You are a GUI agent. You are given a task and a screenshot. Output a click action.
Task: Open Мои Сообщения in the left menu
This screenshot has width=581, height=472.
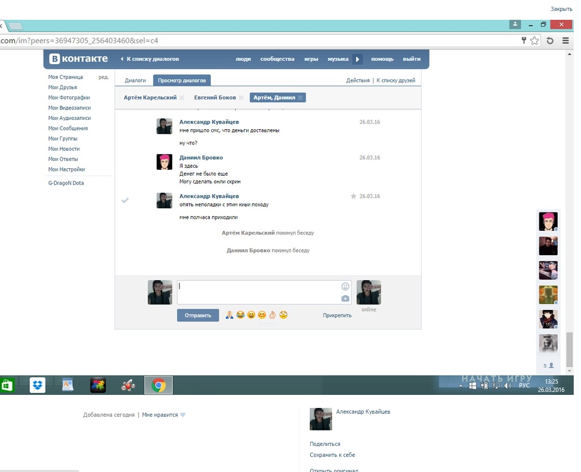(x=68, y=128)
